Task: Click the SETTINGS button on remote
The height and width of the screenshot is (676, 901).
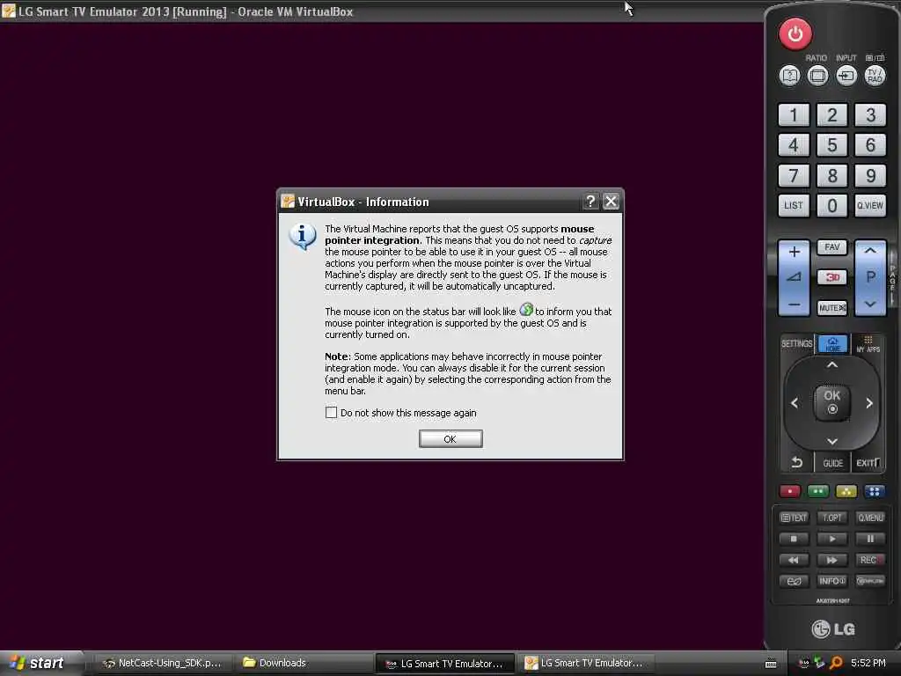Action: coord(796,344)
